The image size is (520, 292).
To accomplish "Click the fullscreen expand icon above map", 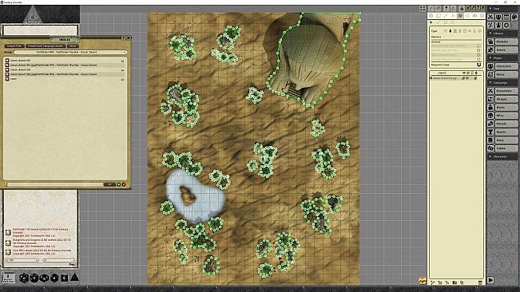I will click(423, 9).
